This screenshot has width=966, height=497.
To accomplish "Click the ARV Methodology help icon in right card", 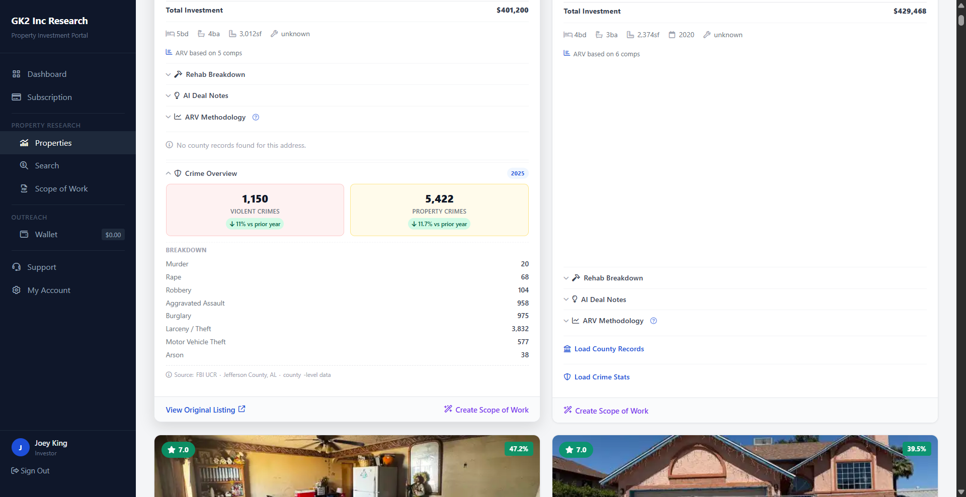I will 654,321.
